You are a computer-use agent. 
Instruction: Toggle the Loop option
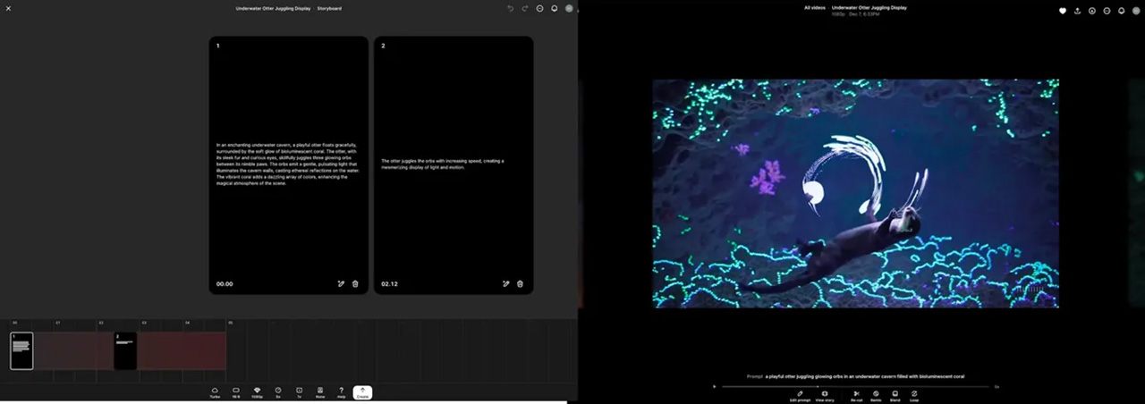tap(914, 393)
